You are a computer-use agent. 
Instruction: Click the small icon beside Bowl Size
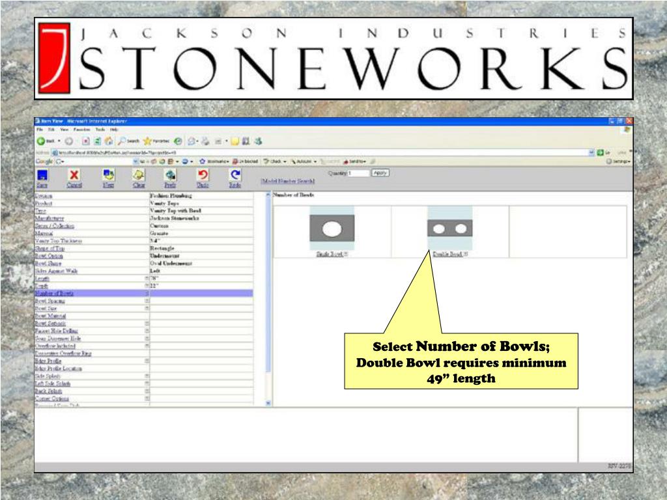[x=147, y=308]
